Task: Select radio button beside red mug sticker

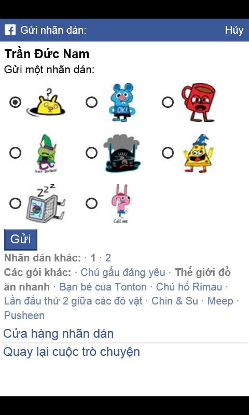Action: [168, 102]
